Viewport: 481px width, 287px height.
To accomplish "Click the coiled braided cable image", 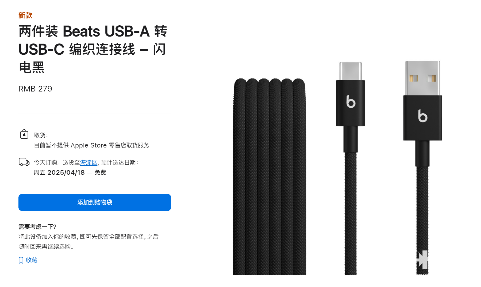I will click(x=270, y=176).
